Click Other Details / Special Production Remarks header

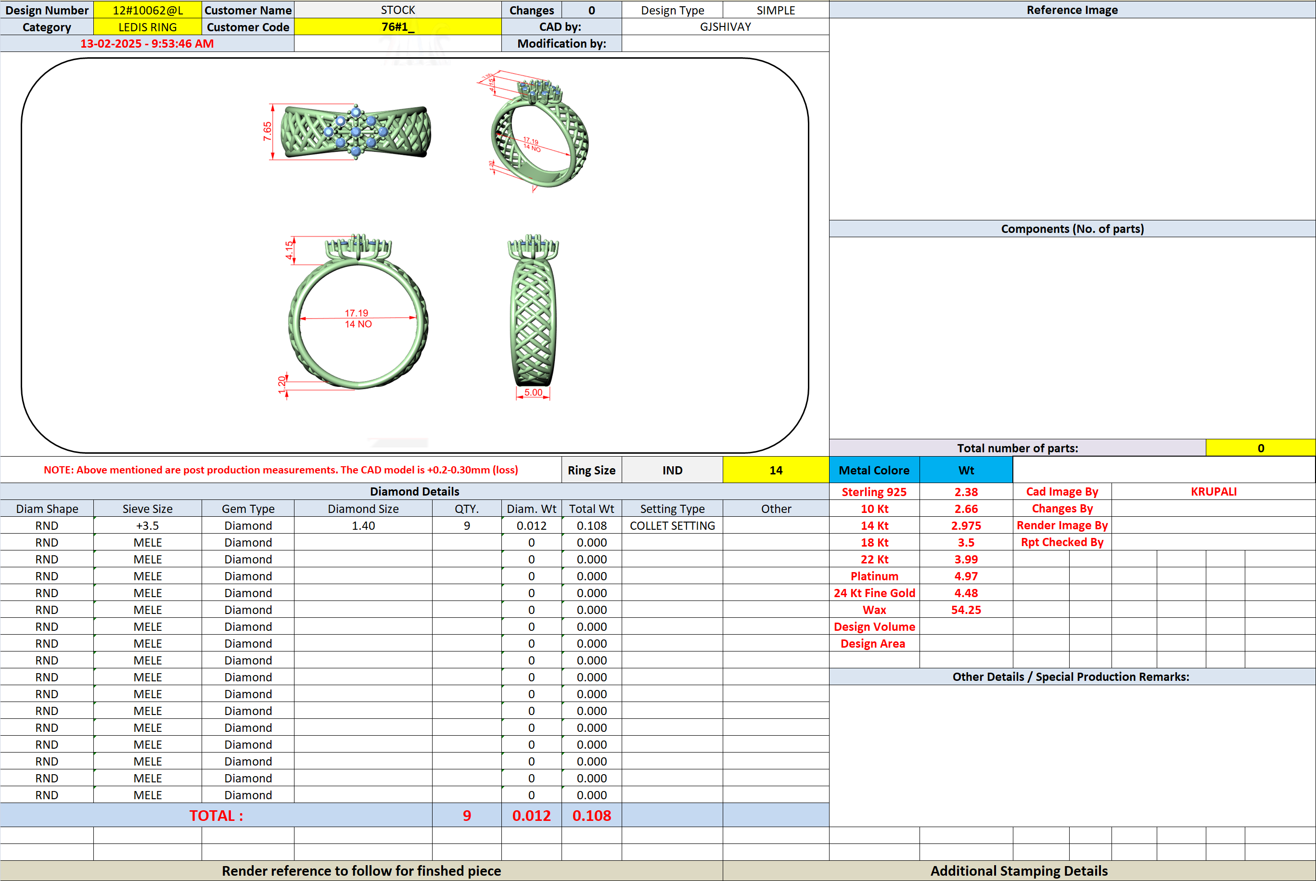(x=1071, y=677)
